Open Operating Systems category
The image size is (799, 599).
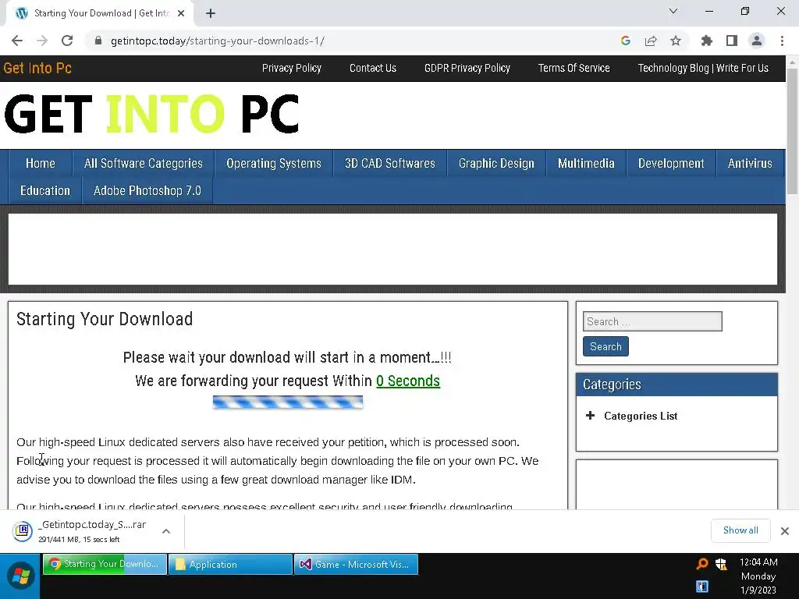coord(274,164)
